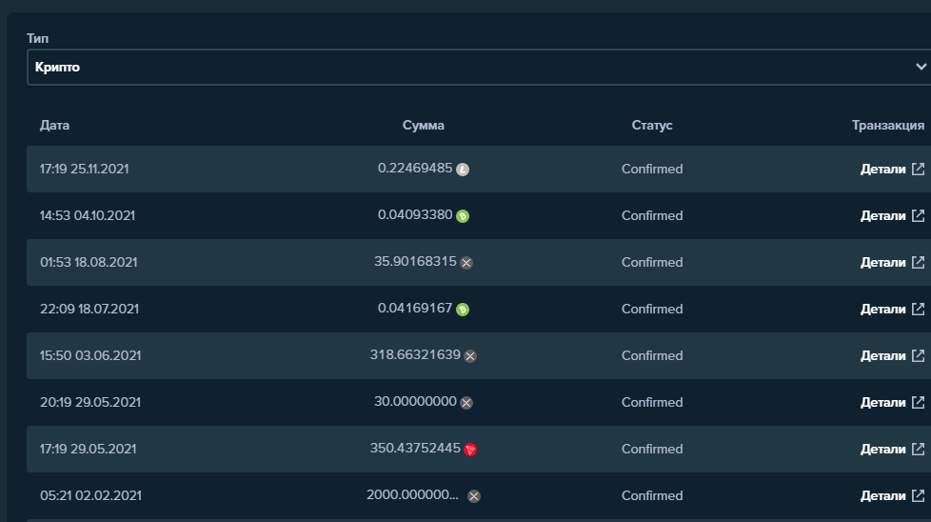Open Детали for the 17:19 29.05.2021 transaction
The width and height of the screenshot is (931, 522).
click(x=883, y=449)
